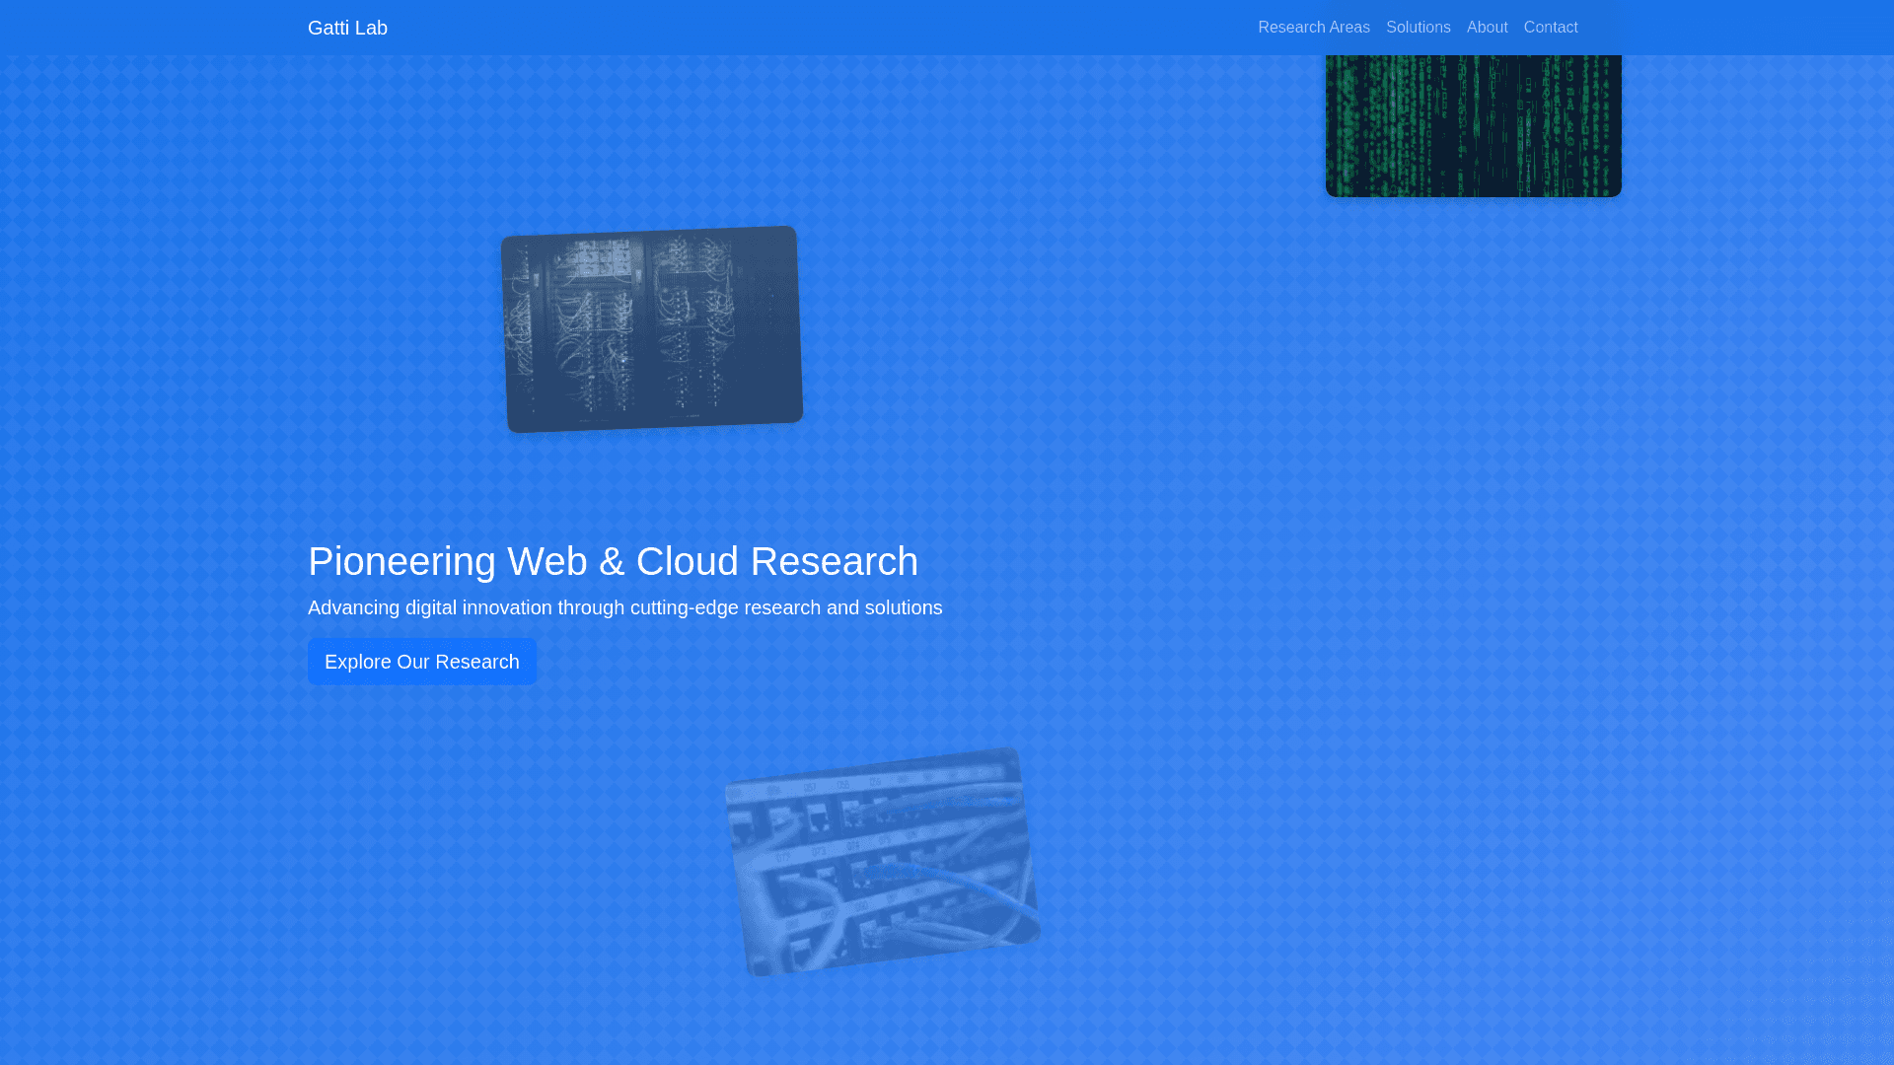Click the word Cloud in the headline
The height and width of the screenshot is (1065, 1894).
tap(687, 561)
